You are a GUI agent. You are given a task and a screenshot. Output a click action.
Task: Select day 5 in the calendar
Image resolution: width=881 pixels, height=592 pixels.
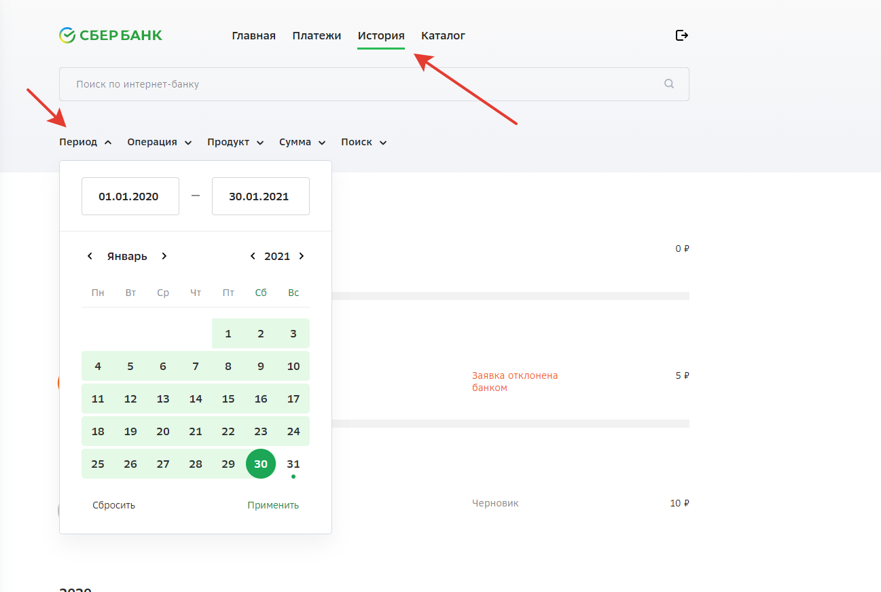(130, 366)
